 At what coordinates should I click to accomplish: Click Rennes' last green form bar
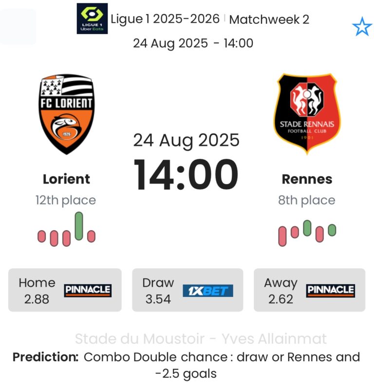tap(332, 230)
